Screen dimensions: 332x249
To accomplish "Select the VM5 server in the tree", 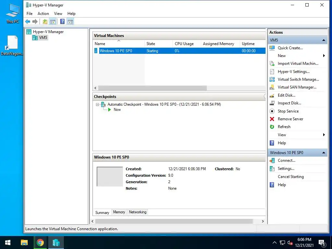I will [x=40, y=38].
